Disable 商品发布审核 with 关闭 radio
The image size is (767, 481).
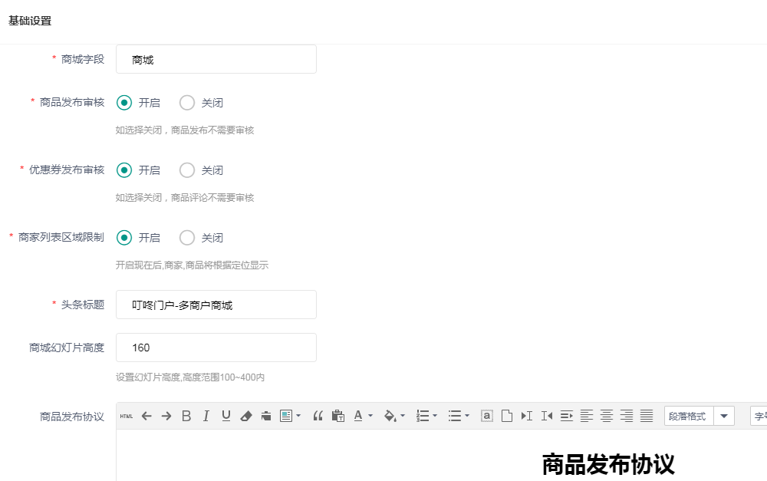187,103
